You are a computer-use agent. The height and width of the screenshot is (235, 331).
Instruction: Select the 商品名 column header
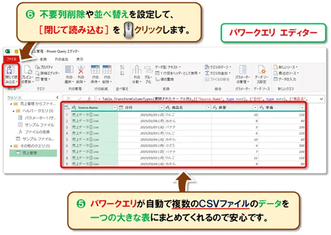(188, 108)
